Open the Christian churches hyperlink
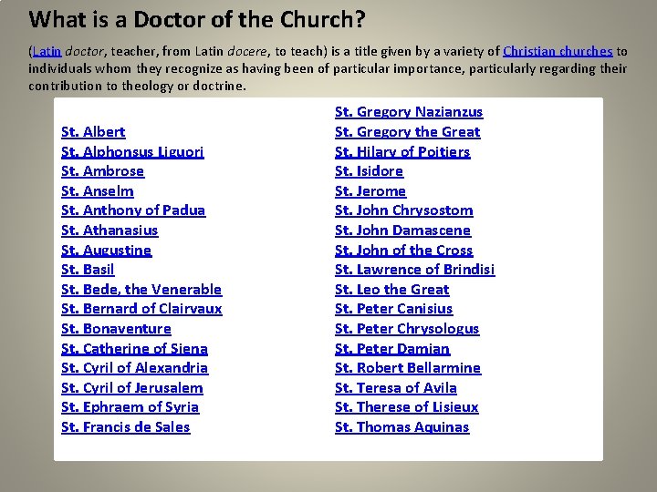 (558, 51)
